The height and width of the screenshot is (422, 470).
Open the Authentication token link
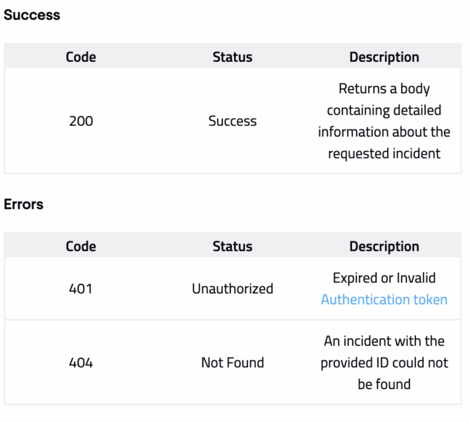(384, 300)
